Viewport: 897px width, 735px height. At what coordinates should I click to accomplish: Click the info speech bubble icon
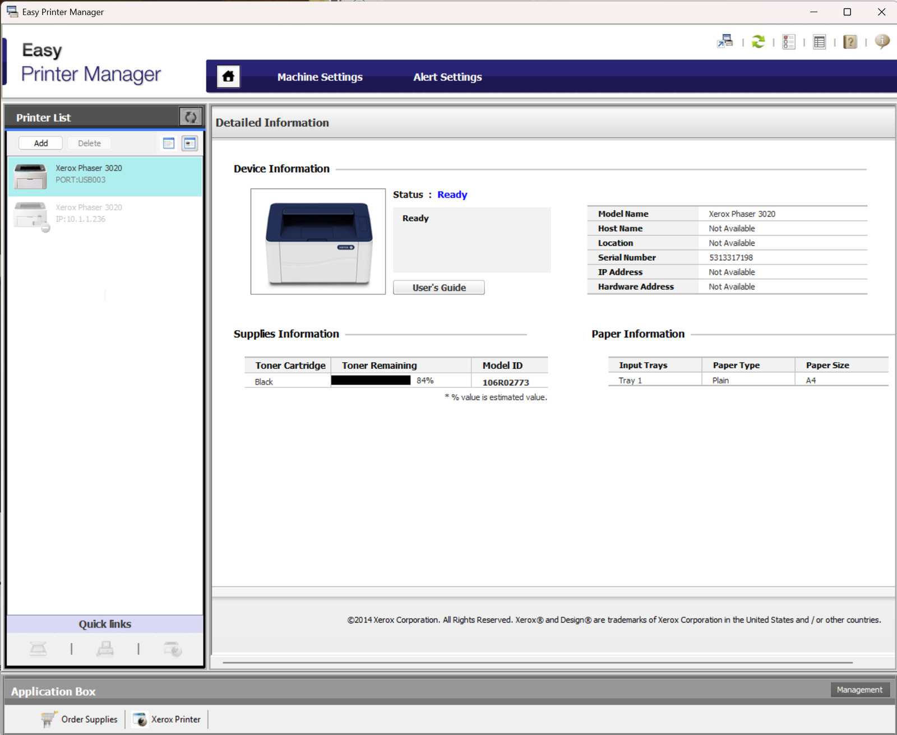click(882, 41)
